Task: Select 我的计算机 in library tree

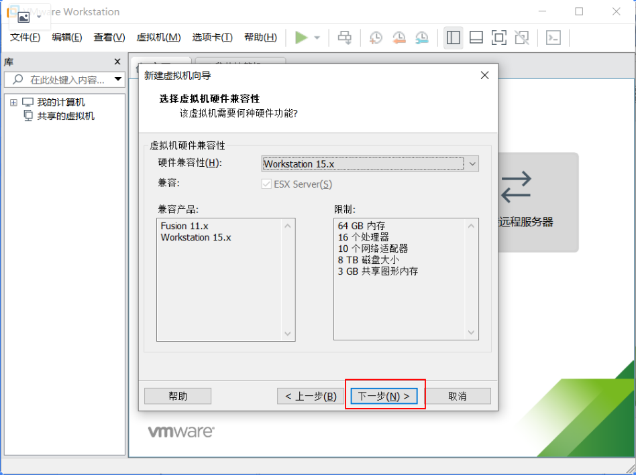Action: tap(61, 102)
